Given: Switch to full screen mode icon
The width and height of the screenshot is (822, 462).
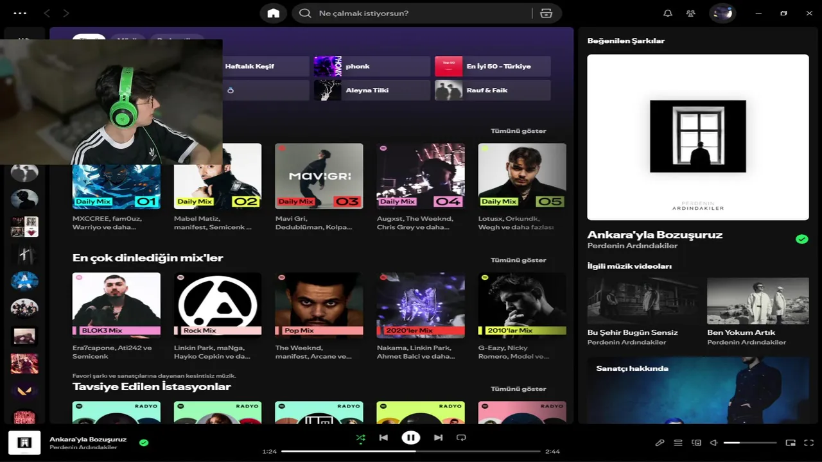Looking at the screenshot, I should [x=809, y=443].
